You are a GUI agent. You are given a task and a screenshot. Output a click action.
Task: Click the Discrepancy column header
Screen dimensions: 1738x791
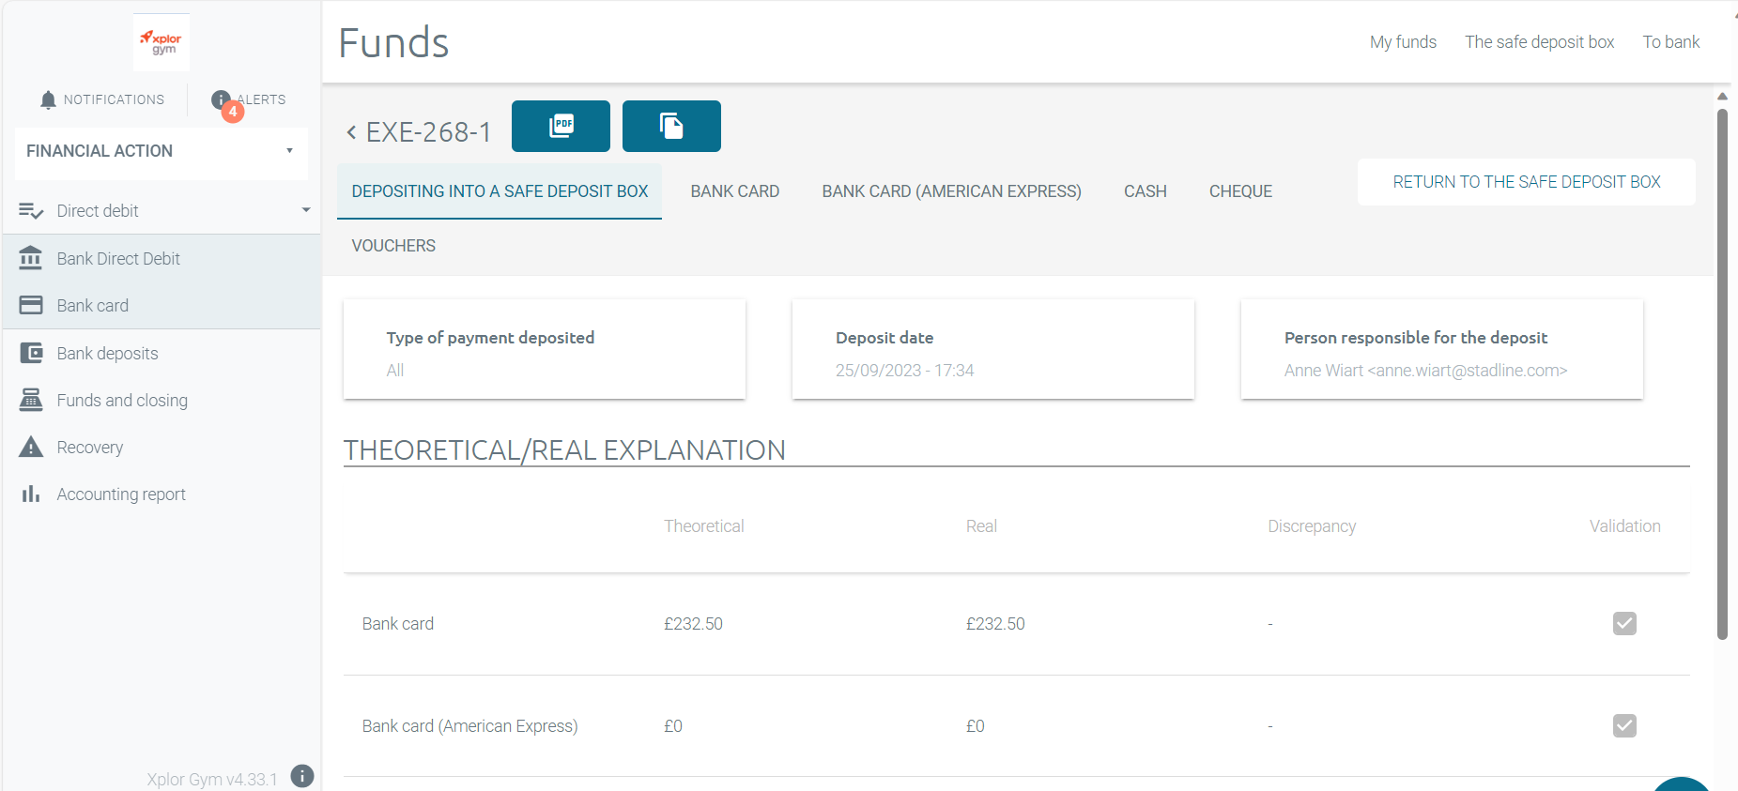[1312, 526]
